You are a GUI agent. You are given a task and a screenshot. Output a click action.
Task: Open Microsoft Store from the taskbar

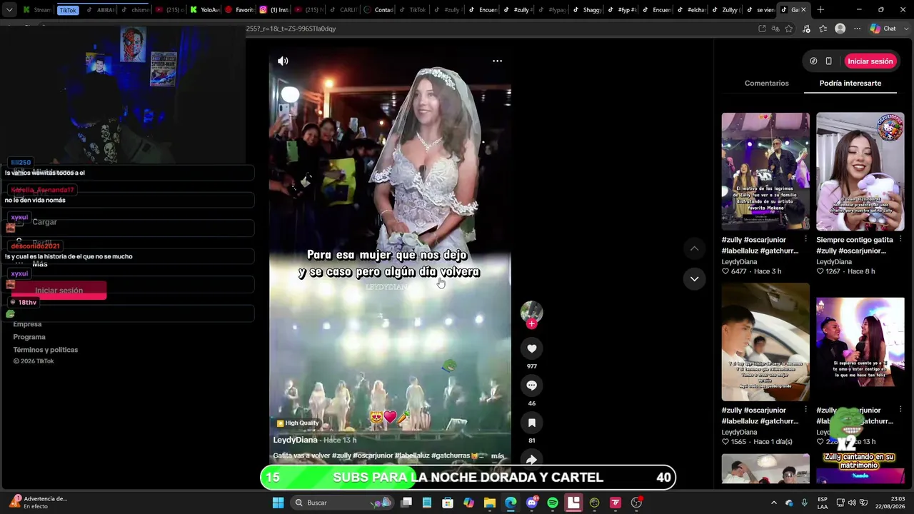448,503
